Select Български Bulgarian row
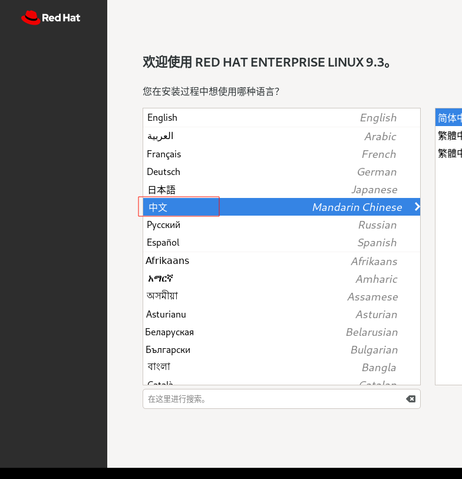Image resolution: width=462 pixels, height=479 pixels. point(282,350)
